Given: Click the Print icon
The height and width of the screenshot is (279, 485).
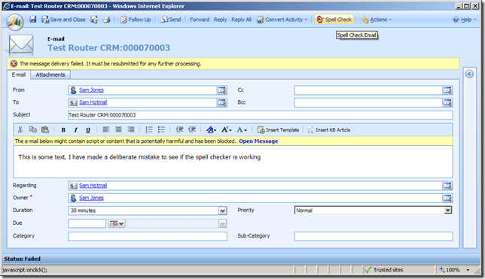Looking at the screenshot, I should click(106, 20).
